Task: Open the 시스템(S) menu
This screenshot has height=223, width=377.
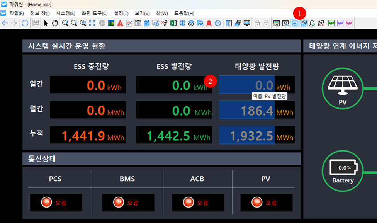Action: (x=66, y=13)
